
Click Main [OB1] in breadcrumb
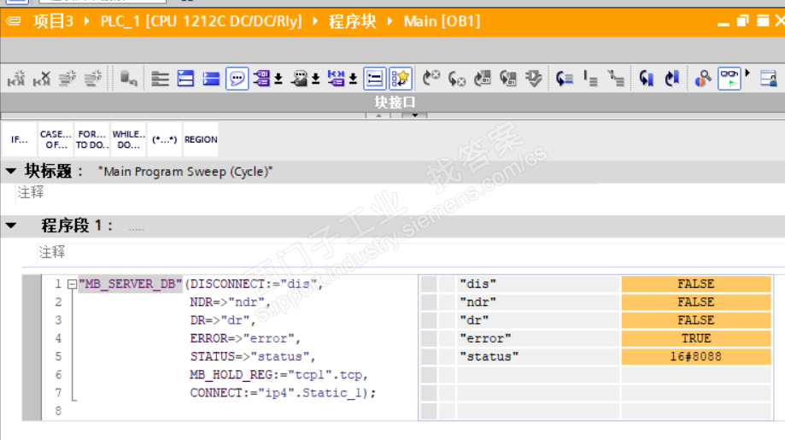click(x=442, y=21)
